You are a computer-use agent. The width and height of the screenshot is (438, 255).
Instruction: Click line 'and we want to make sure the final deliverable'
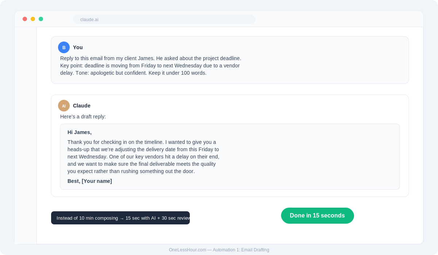(142, 164)
